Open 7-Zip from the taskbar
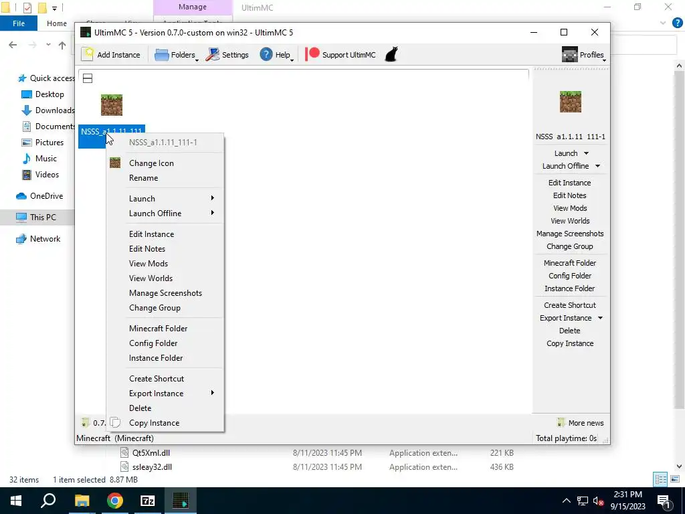 pyautogui.click(x=148, y=501)
